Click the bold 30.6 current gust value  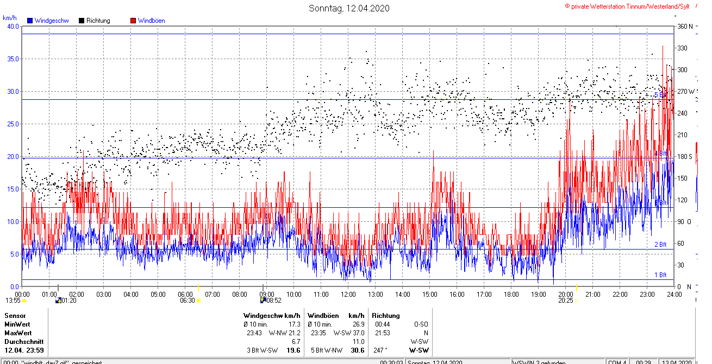click(x=358, y=350)
